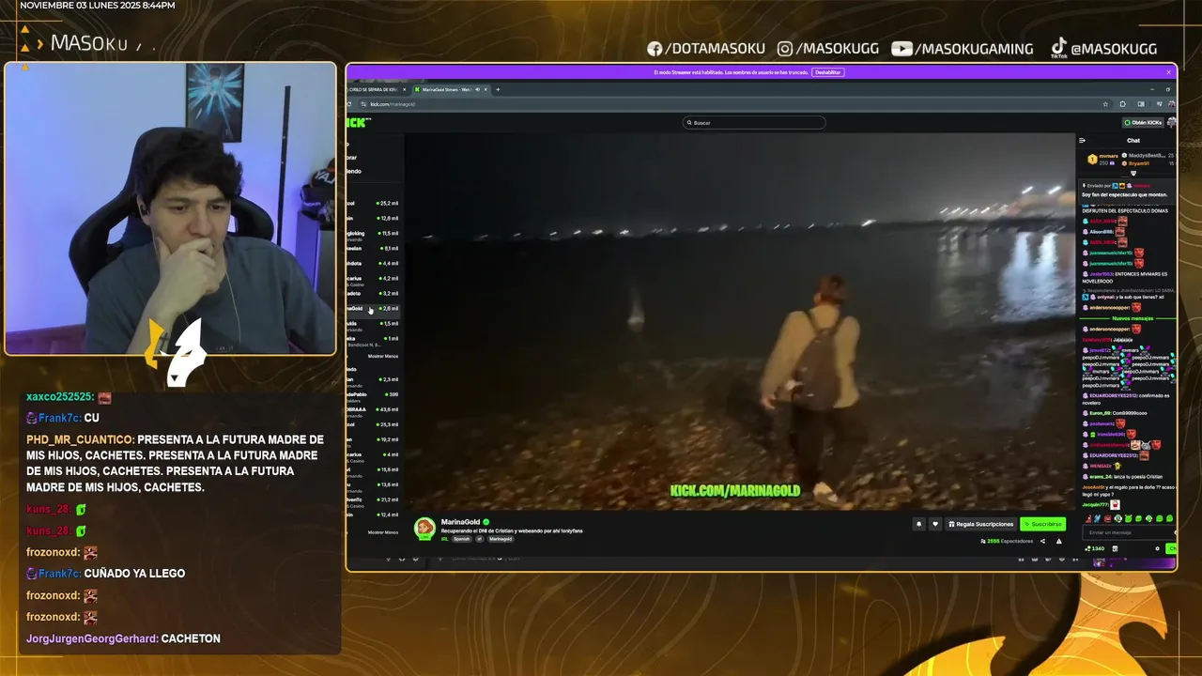Open chat settings with the gear icon
Viewport: 1202px width, 676px height.
click(1157, 548)
